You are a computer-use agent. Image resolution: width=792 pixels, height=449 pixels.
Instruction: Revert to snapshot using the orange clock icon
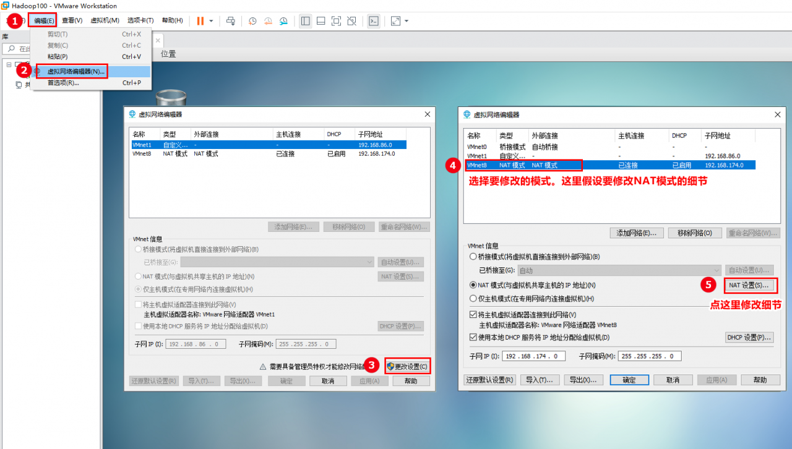point(268,20)
